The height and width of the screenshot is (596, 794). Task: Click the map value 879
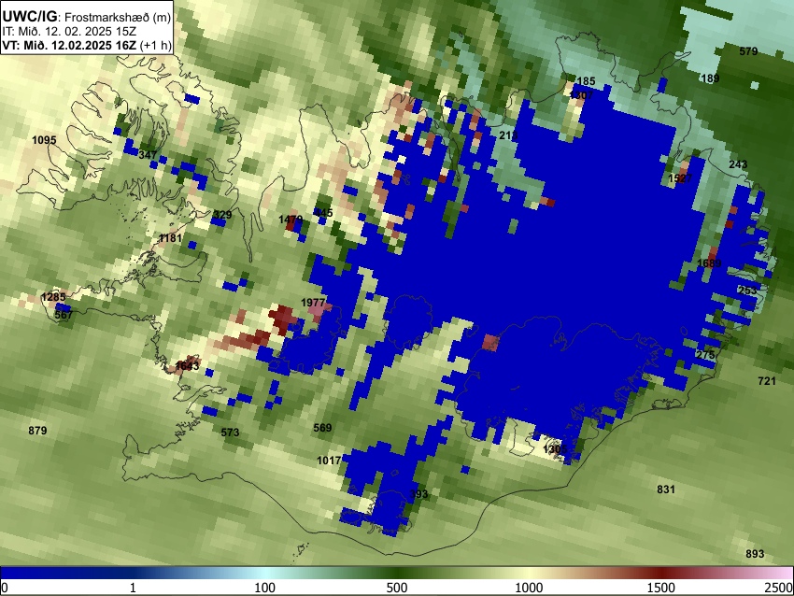click(x=37, y=430)
